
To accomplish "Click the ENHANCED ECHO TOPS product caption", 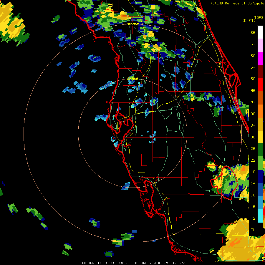I will coord(103,263).
